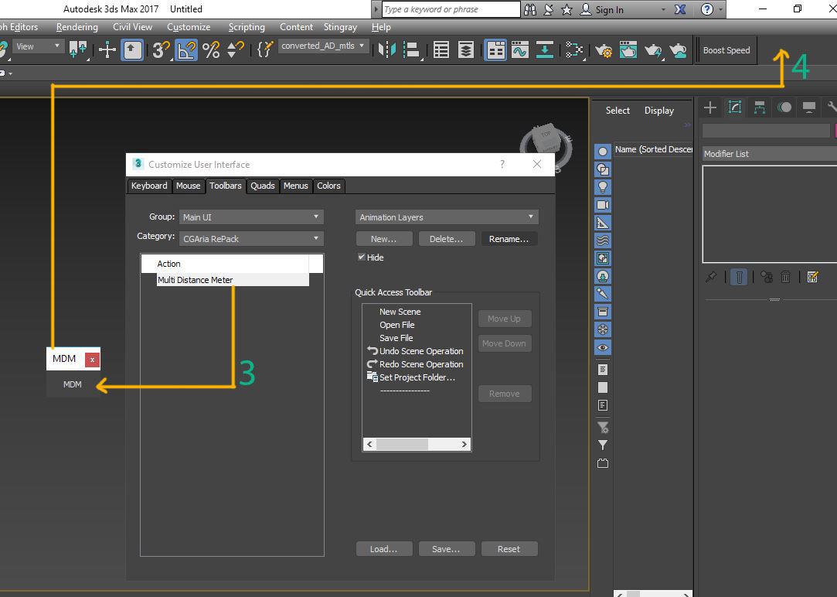
Task: Open the Category dropdown showing CGAria RePack
Action: (x=251, y=239)
